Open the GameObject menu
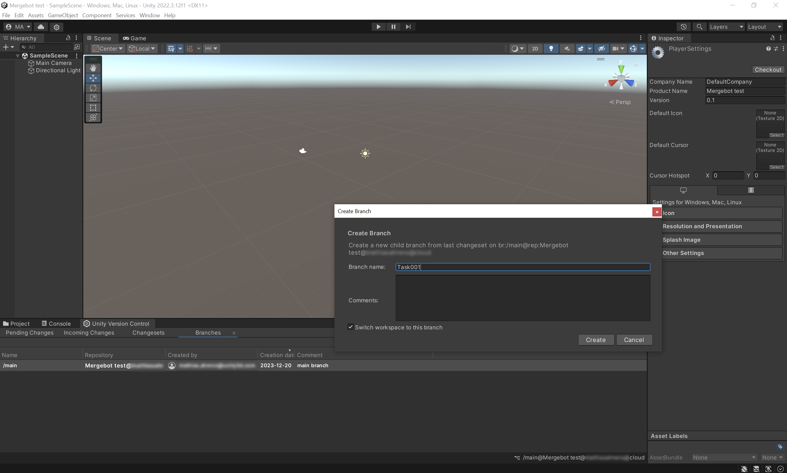787x473 pixels. 63,15
